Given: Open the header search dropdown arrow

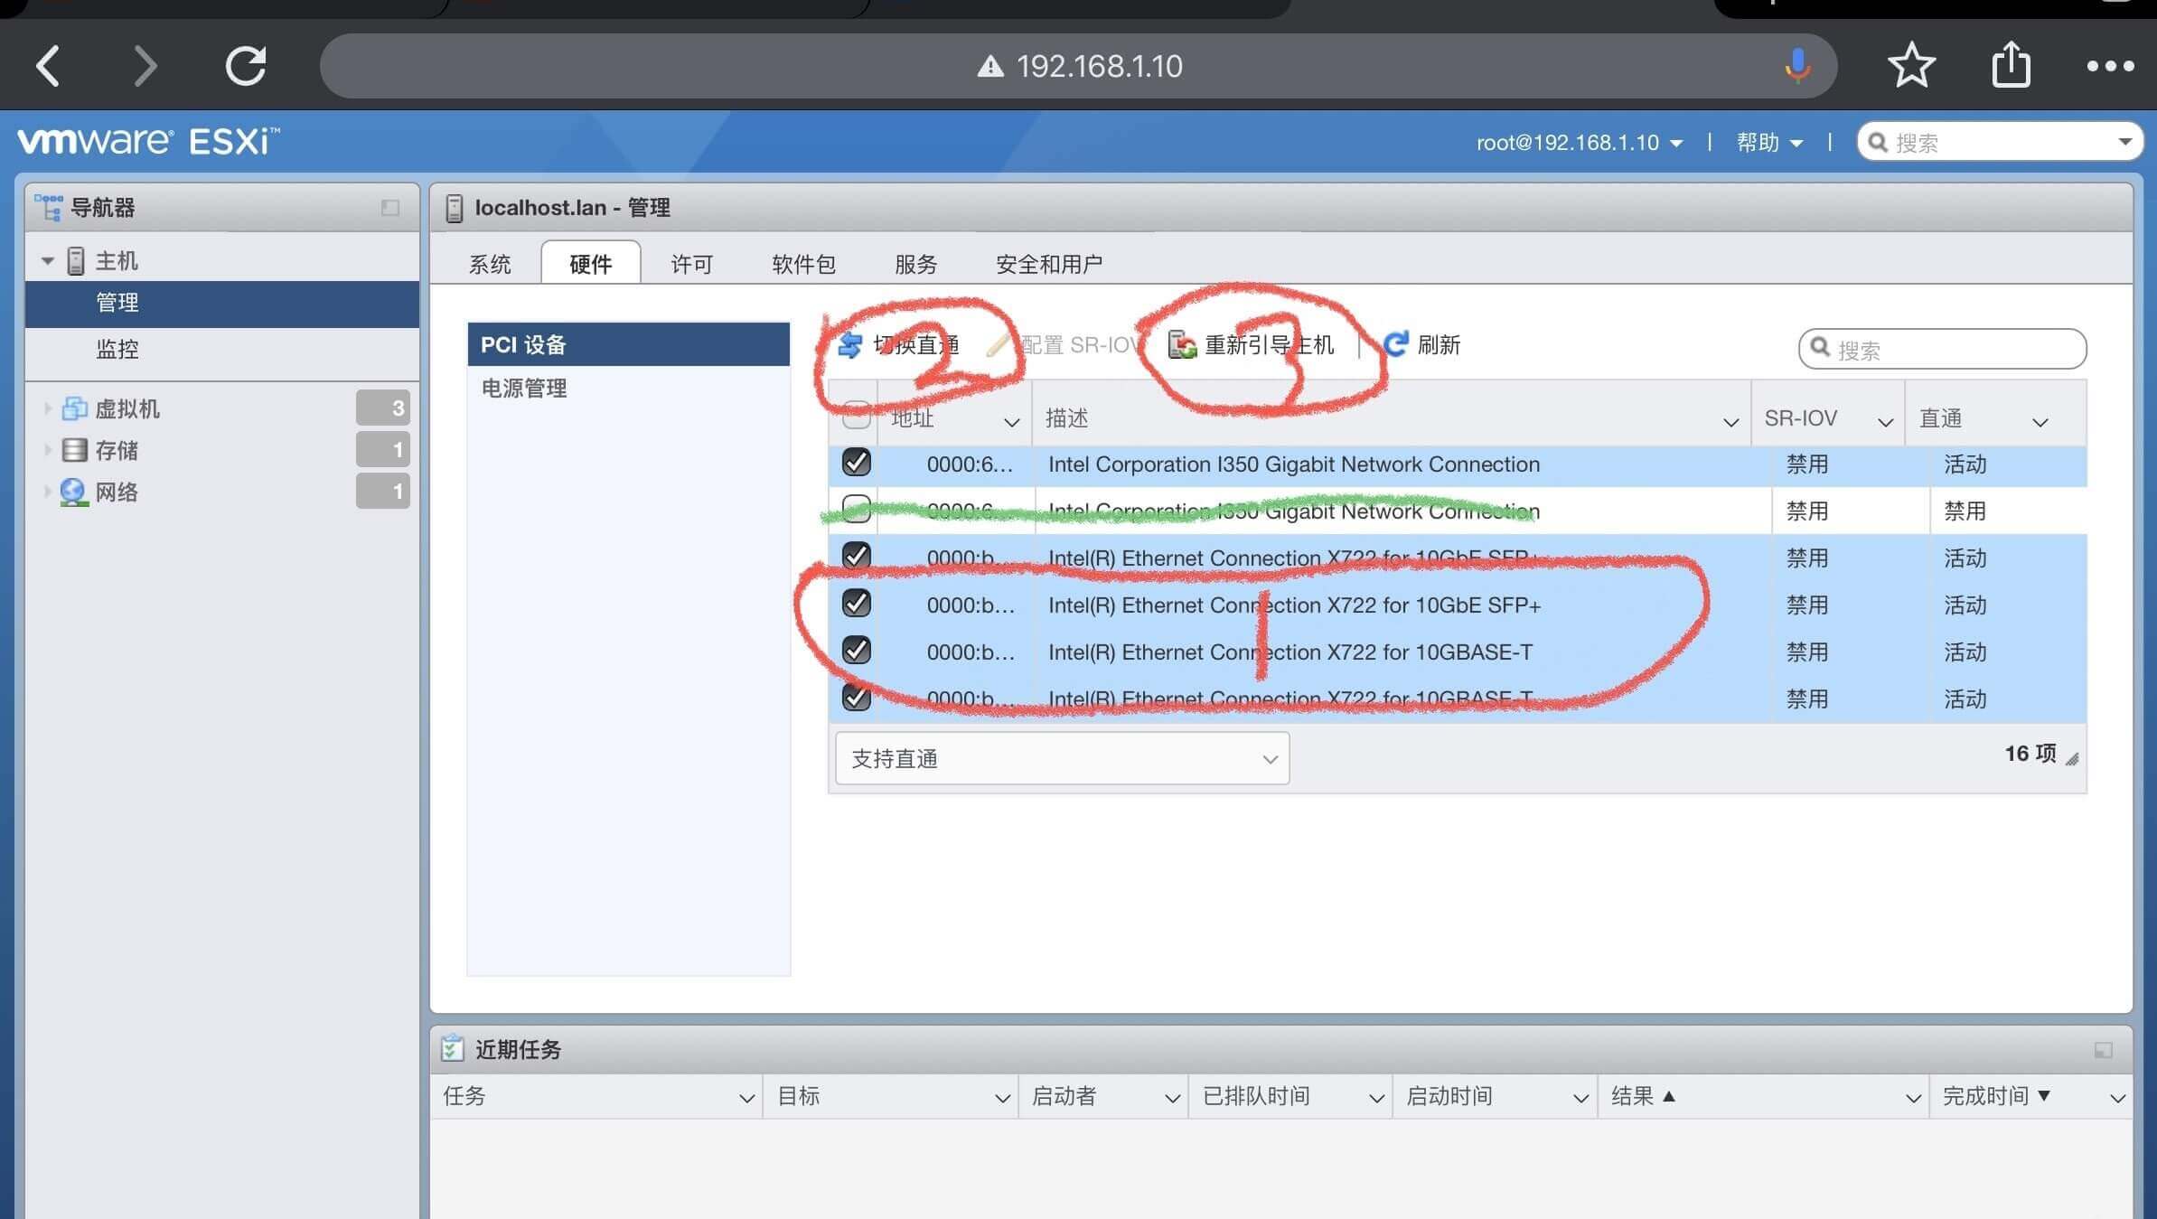Looking at the screenshot, I should pyautogui.click(x=2124, y=142).
